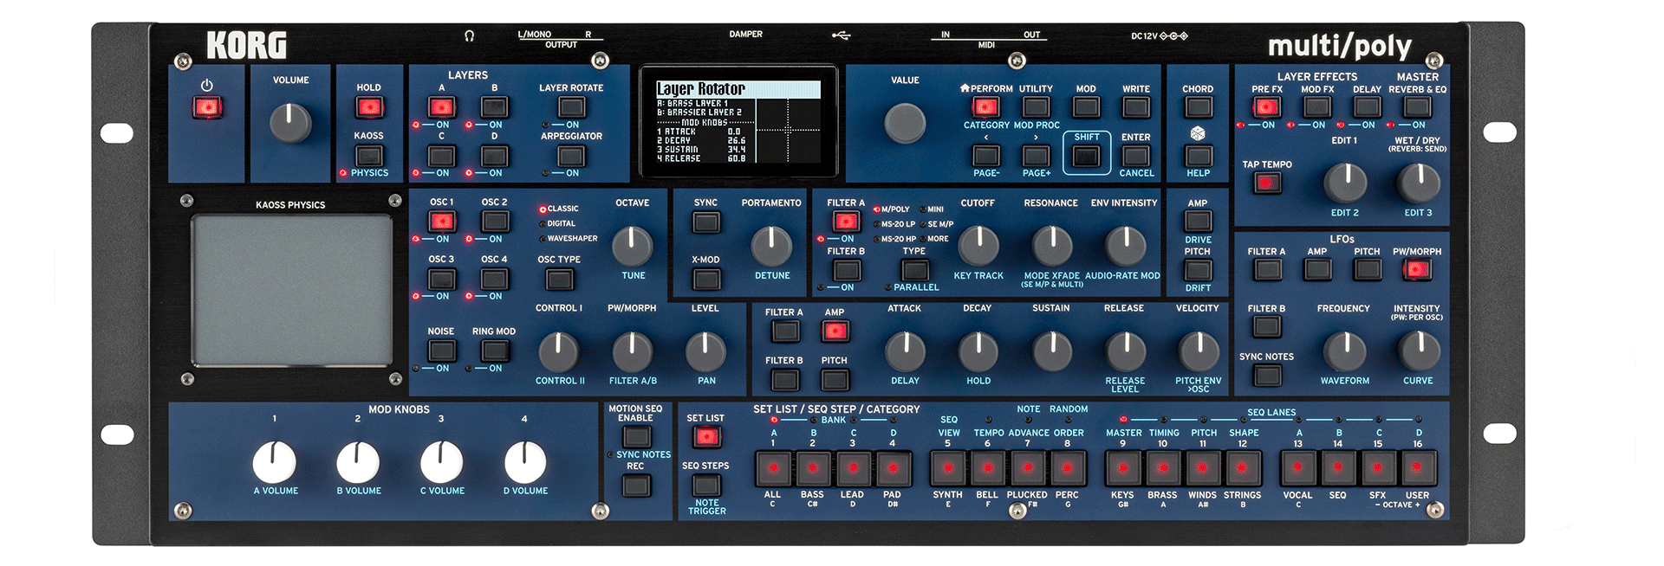Select Layer A button
Screen dimensions: 1664x566
tap(441, 107)
